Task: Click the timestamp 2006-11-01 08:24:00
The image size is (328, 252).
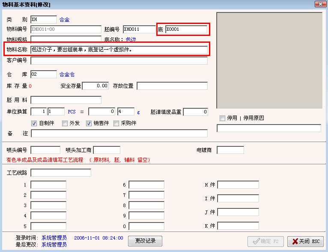Action: click(98, 238)
